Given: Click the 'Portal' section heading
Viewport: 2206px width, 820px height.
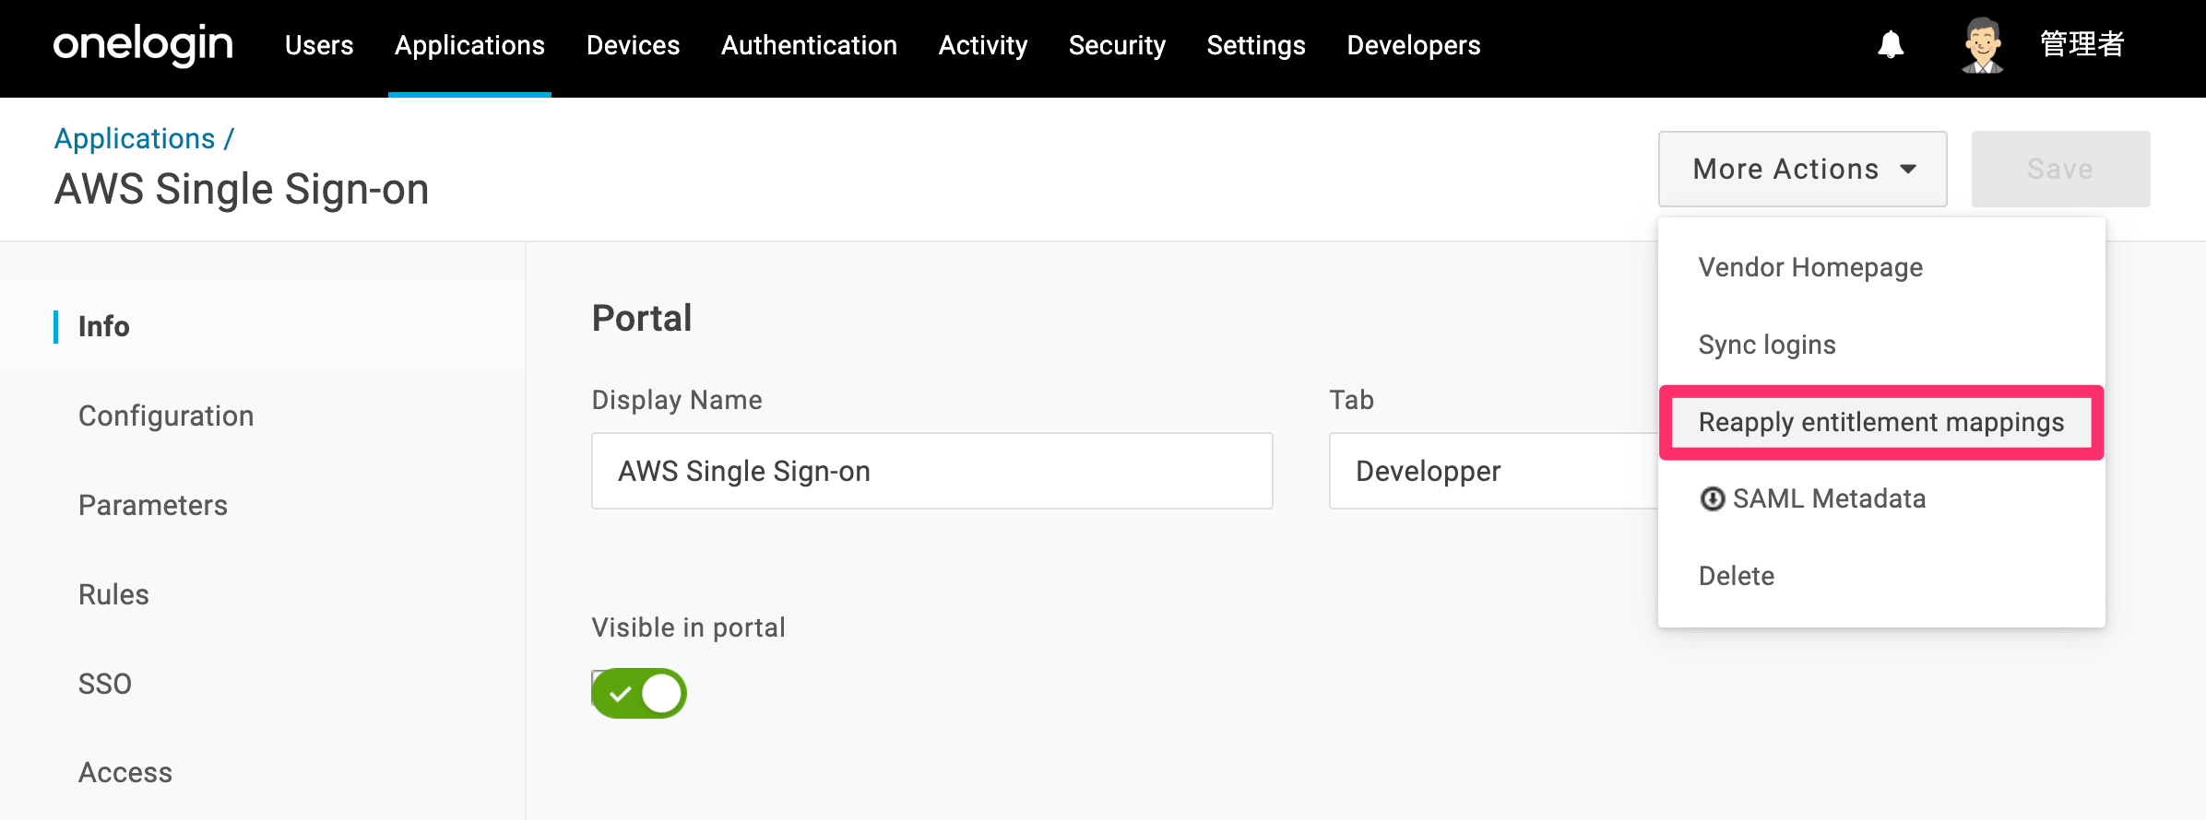Looking at the screenshot, I should pos(642,318).
